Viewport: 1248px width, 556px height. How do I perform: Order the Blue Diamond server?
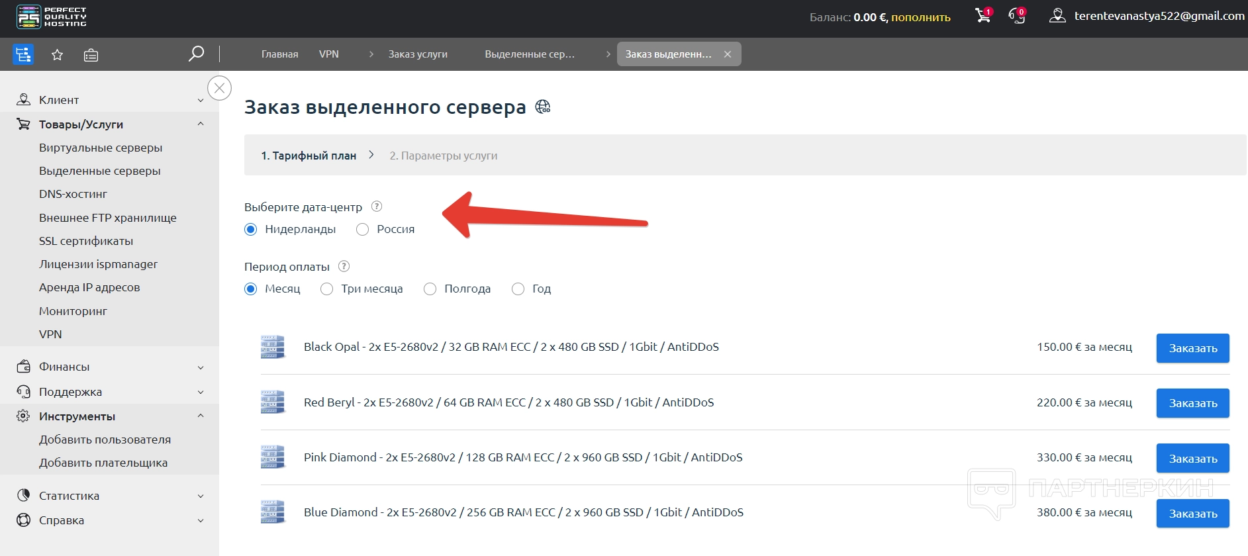tap(1193, 513)
